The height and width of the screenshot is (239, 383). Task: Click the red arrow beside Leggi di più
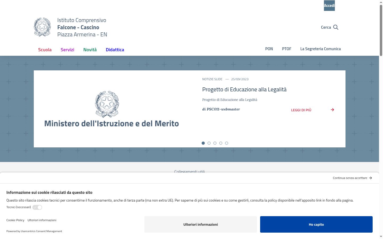click(332, 110)
